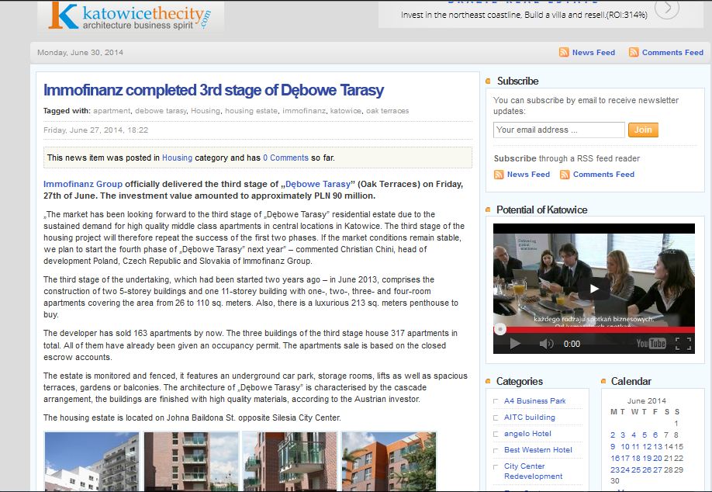Click the Join button
The width and height of the screenshot is (712, 492).
[x=643, y=130]
